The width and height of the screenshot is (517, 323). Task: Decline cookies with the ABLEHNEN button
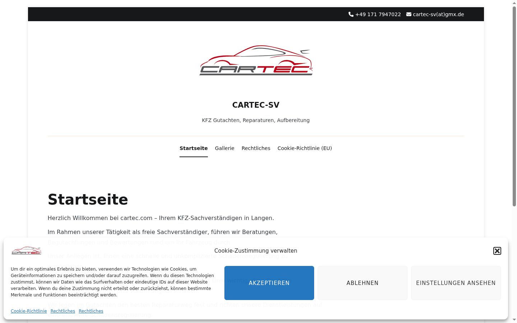[x=363, y=283]
